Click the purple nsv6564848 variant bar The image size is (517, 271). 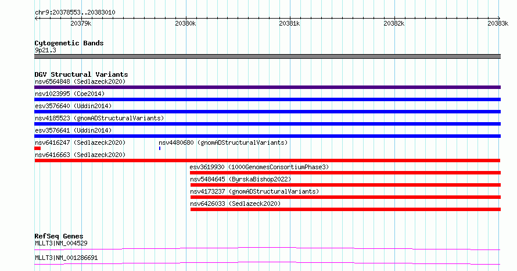click(267, 87)
